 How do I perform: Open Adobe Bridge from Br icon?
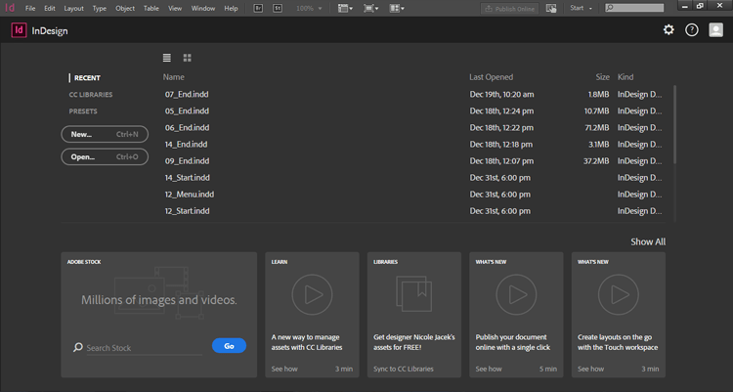pos(258,8)
